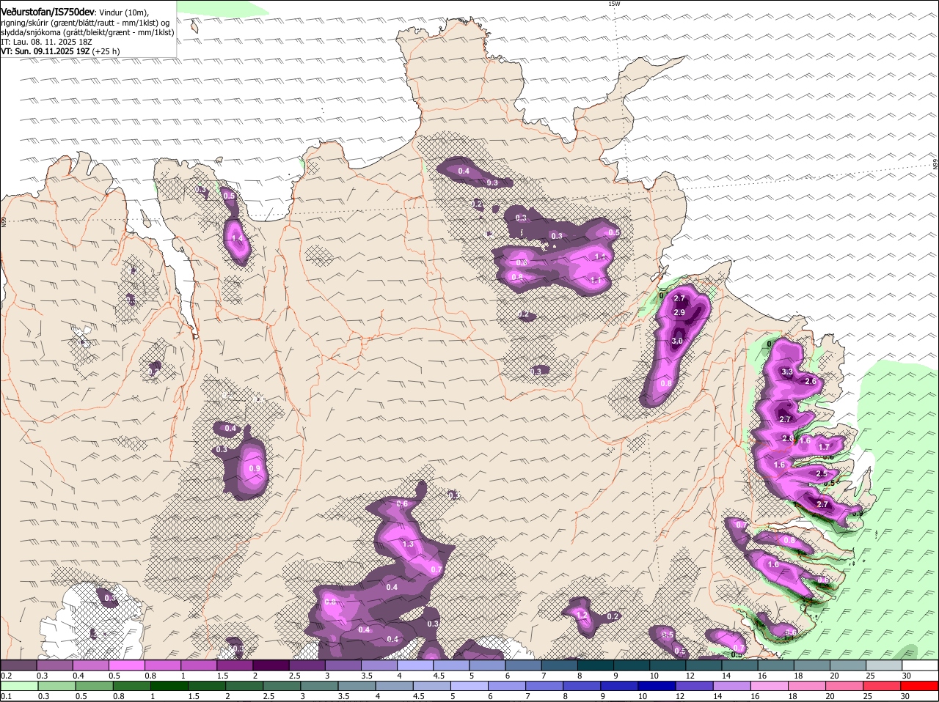Image resolution: width=939 pixels, height=702 pixels.
Task: Select the upper legend swatch between 0.8 and 1
Action: point(163,665)
